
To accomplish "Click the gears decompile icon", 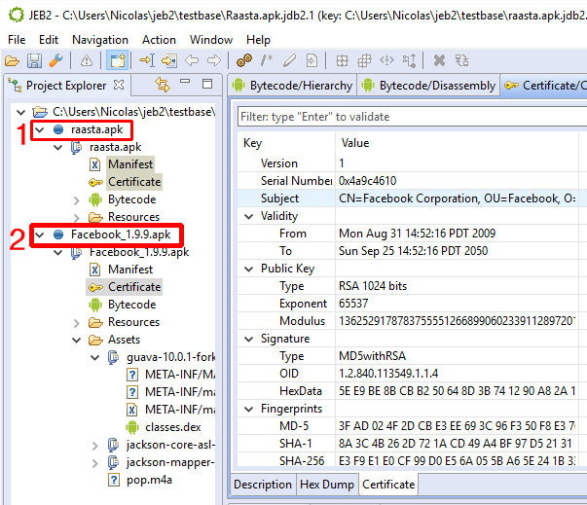I will point(244,60).
